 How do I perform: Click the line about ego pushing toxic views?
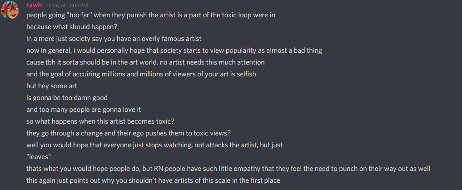click(x=129, y=133)
